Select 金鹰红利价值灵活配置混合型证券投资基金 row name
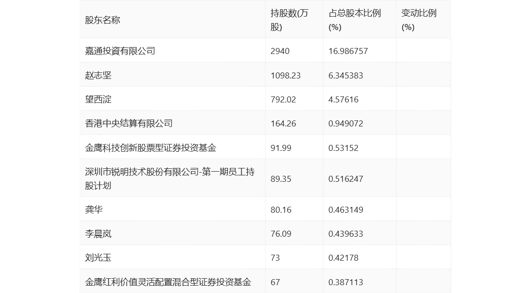Image resolution: width=531 pixels, height=293 pixels. (168, 282)
